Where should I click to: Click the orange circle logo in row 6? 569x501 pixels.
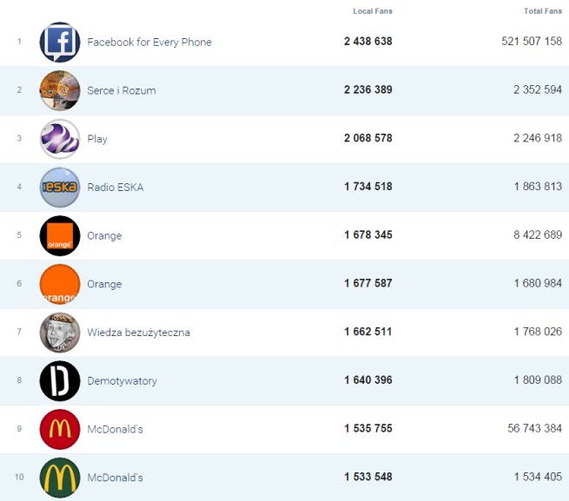pos(60,284)
